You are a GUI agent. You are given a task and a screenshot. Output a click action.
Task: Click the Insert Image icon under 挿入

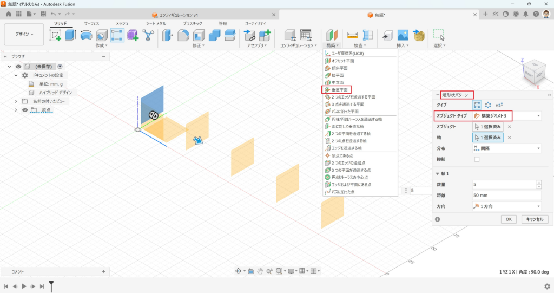click(403, 35)
